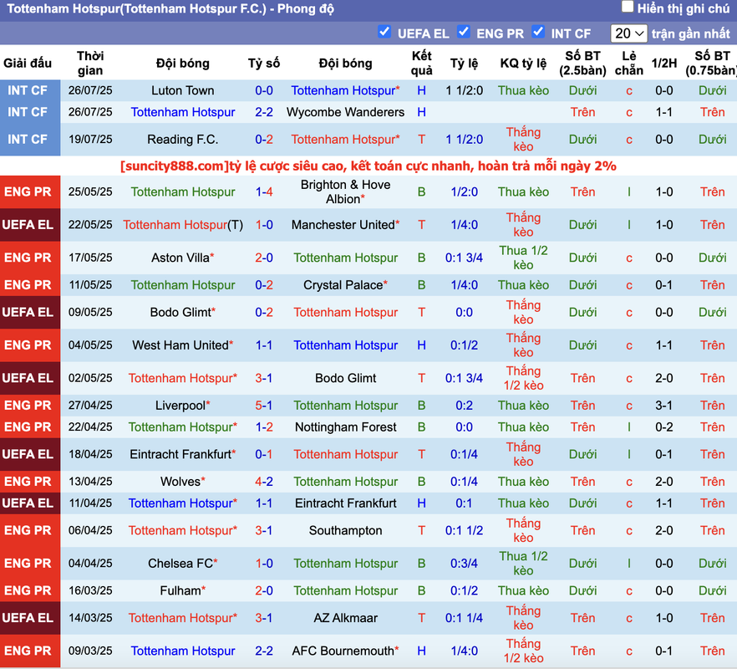Screen dimensions: 737x669
Task: Open Eintracht Frankfurt link in 18/04/25 row
Action: tap(180, 454)
